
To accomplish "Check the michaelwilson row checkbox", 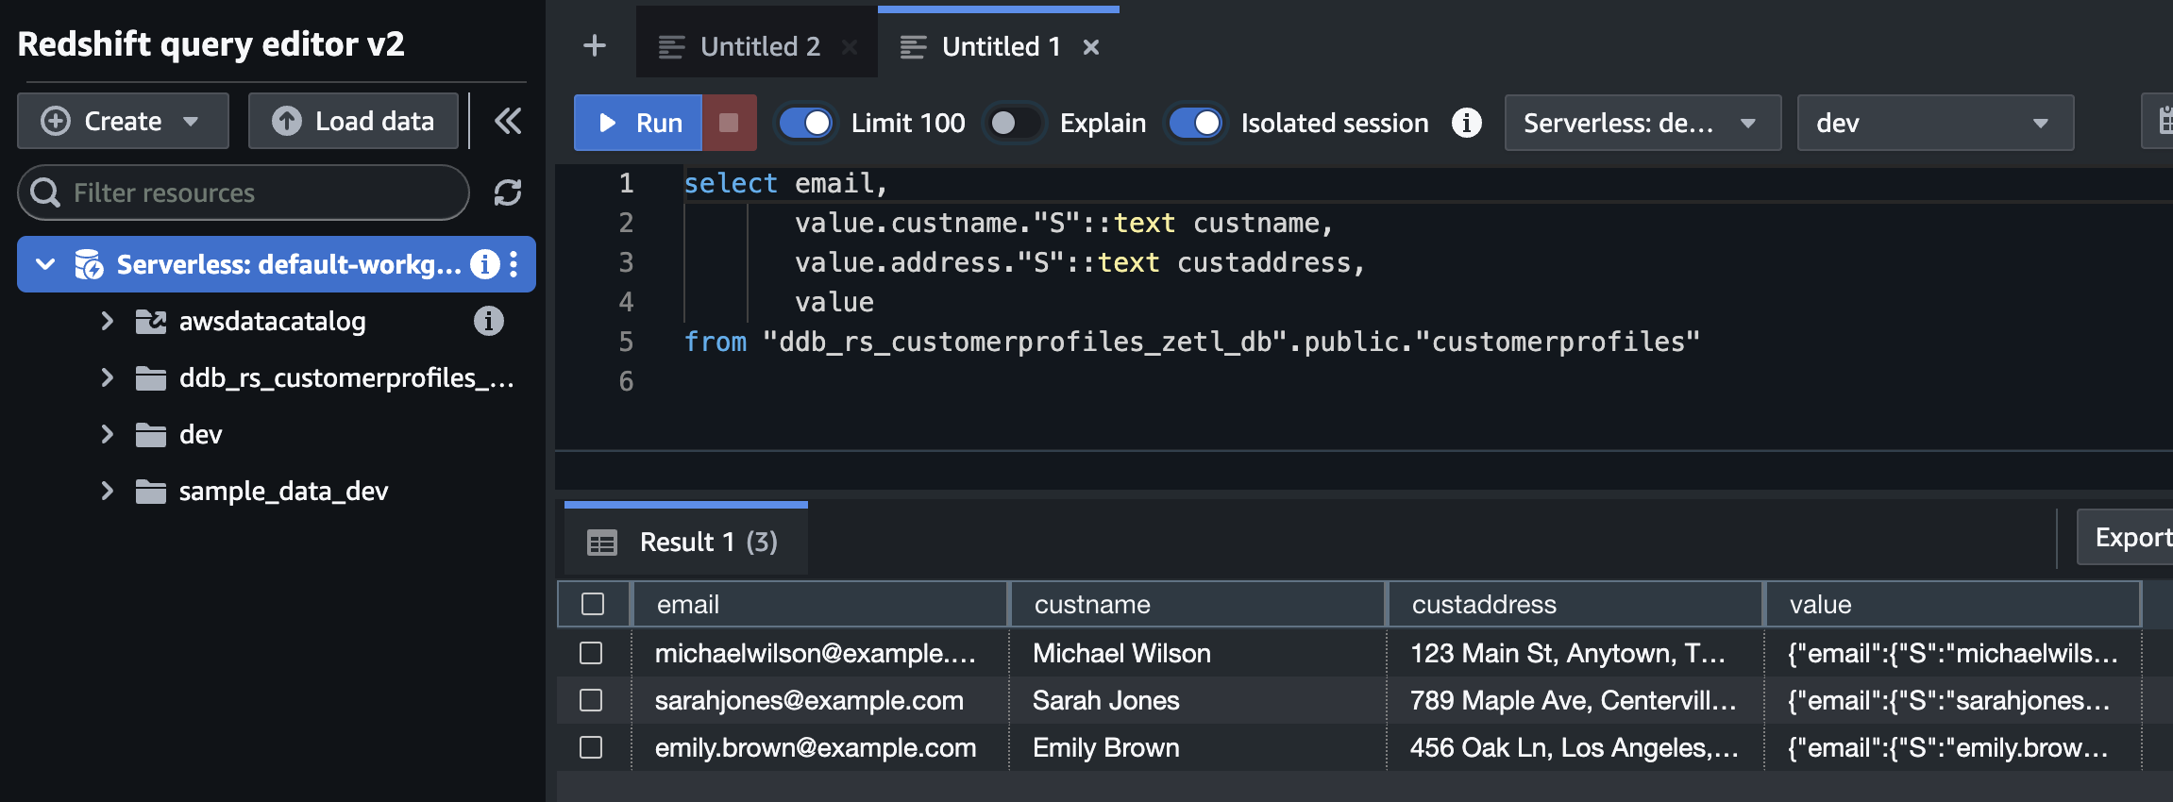I will coord(591,653).
